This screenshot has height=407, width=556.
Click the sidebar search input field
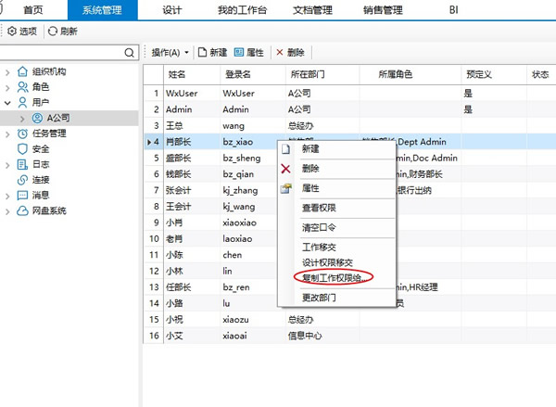point(63,52)
